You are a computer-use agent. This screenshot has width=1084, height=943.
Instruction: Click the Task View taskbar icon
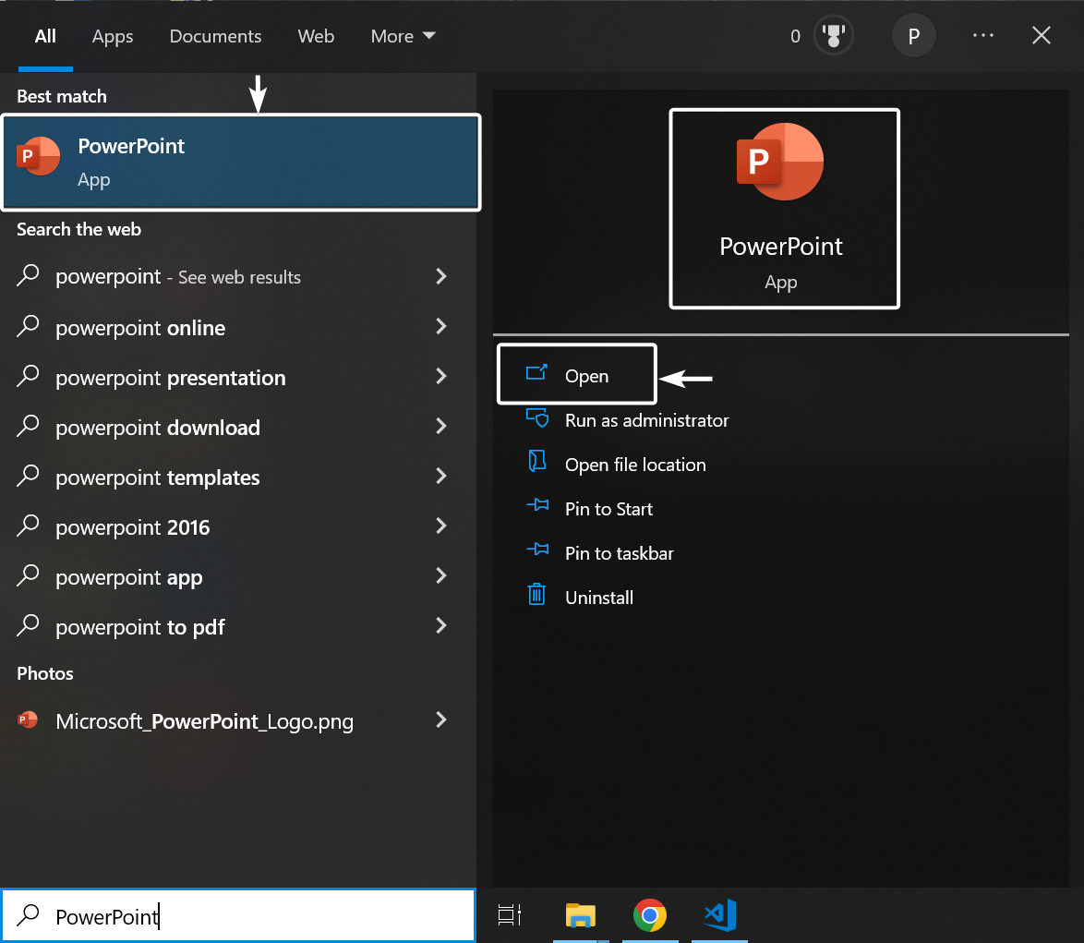coord(509,915)
